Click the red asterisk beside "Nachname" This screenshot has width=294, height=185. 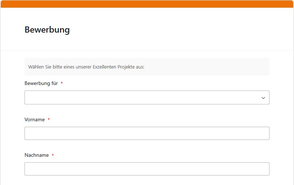[53, 155]
